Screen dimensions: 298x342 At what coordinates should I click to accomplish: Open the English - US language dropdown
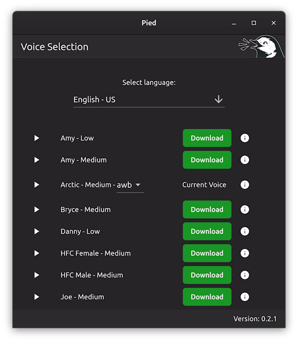pos(149,100)
